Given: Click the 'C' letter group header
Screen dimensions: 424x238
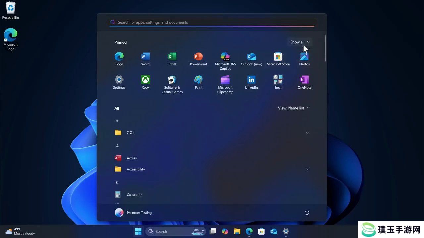Looking at the screenshot, I should pyautogui.click(x=117, y=183).
